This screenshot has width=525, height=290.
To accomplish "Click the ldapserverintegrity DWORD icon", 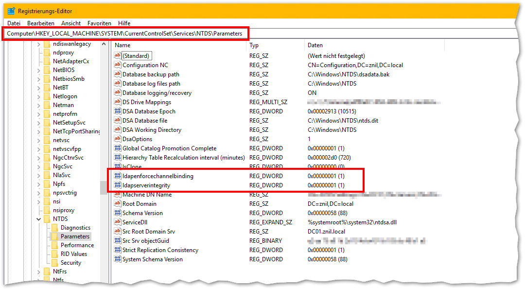I will tap(117, 185).
